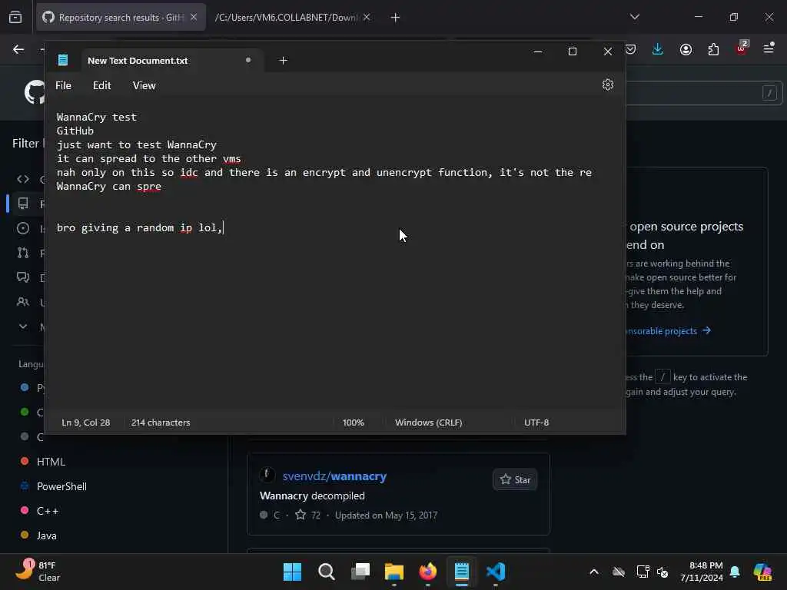Switch to Firefox from the taskbar
This screenshot has width=787, height=590.
(x=427, y=572)
